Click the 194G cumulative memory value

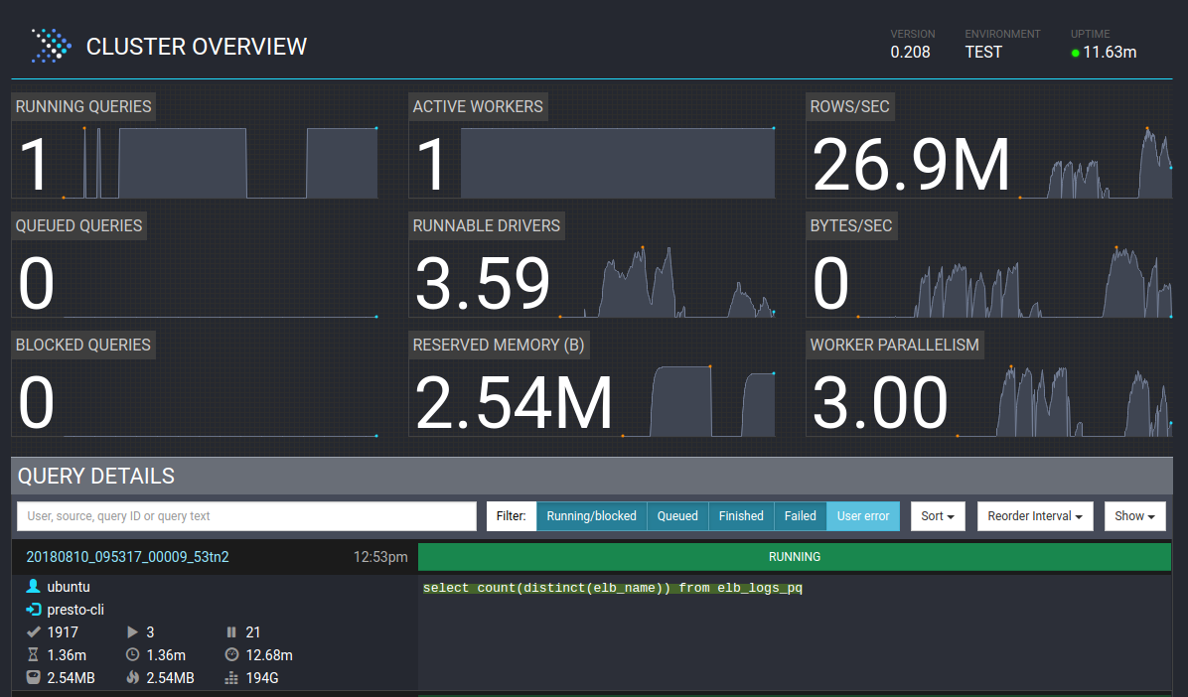(x=262, y=677)
